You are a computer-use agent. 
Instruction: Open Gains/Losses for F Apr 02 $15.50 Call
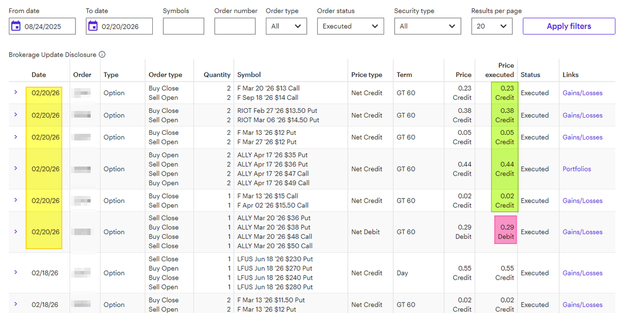click(x=582, y=201)
